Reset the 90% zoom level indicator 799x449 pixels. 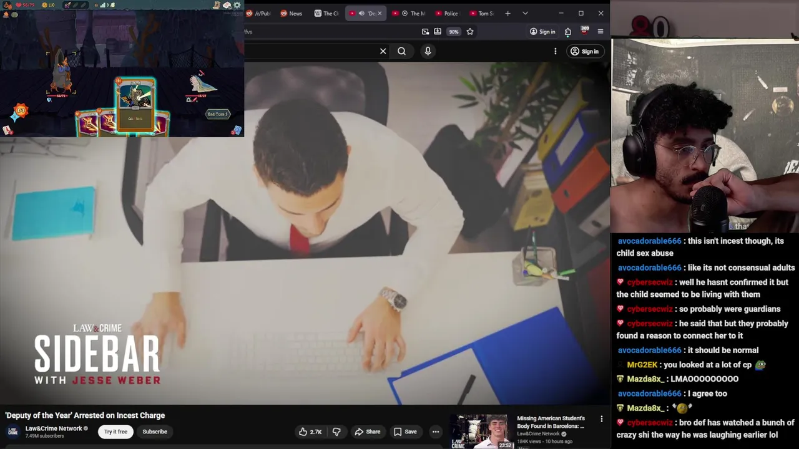454,32
